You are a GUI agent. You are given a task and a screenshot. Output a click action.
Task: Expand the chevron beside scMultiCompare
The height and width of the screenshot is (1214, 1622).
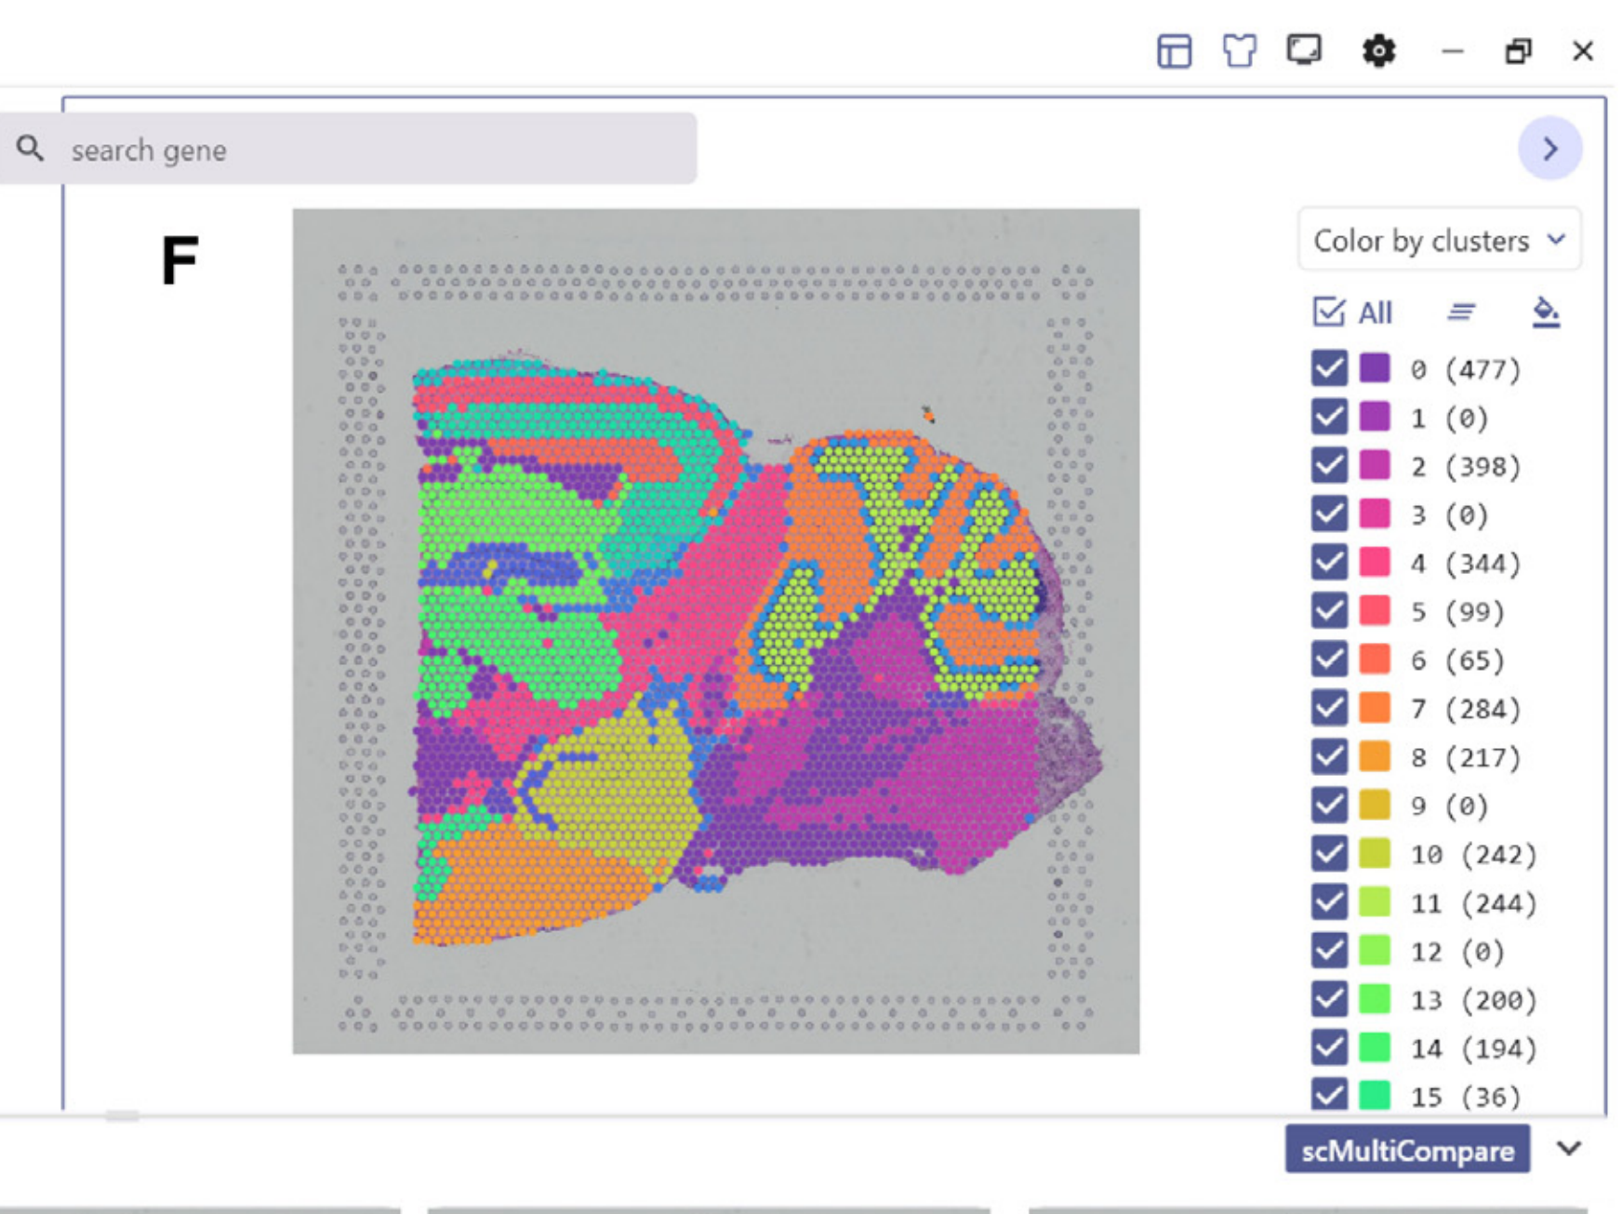(1569, 1149)
